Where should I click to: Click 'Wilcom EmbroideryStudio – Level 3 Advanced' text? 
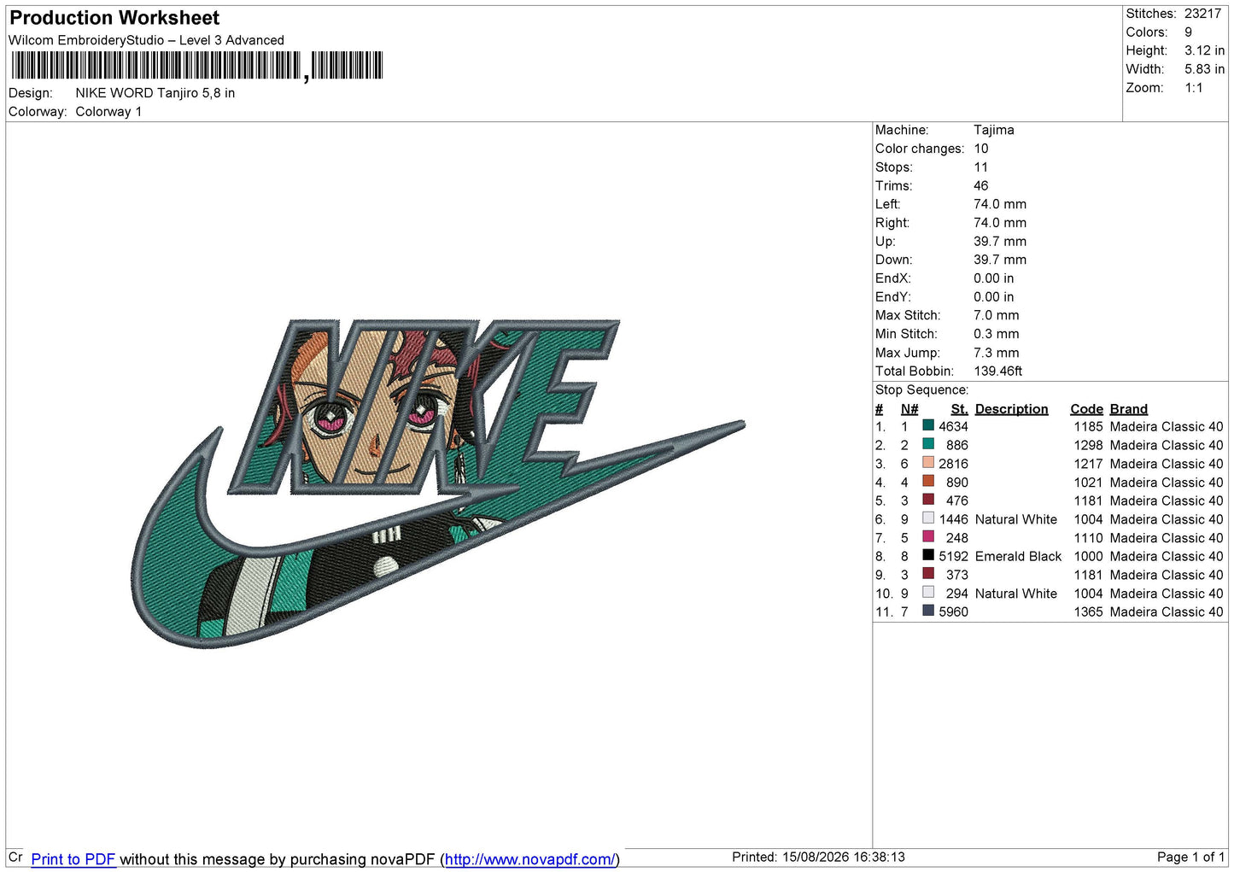(x=146, y=40)
